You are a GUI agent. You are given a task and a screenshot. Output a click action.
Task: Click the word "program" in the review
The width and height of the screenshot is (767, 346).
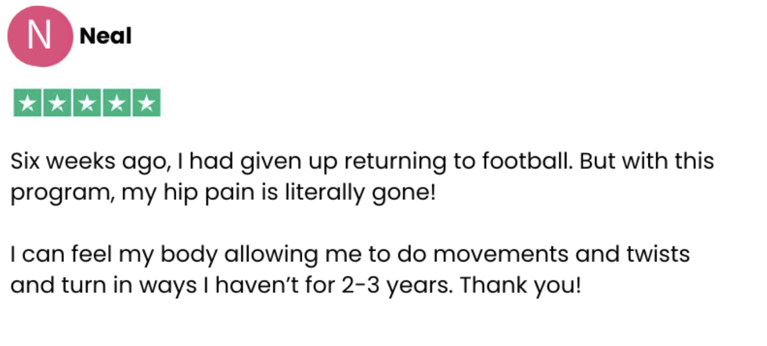pos(58,195)
